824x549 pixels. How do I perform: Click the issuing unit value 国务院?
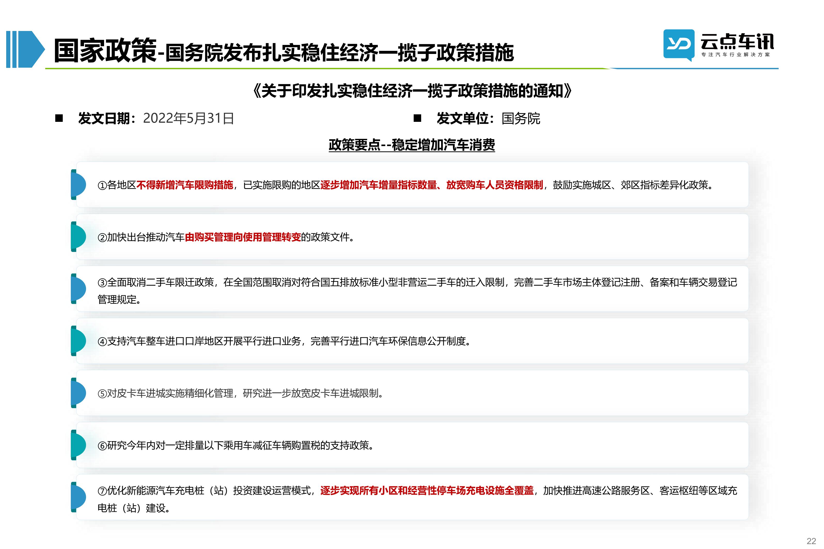(x=521, y=118)
